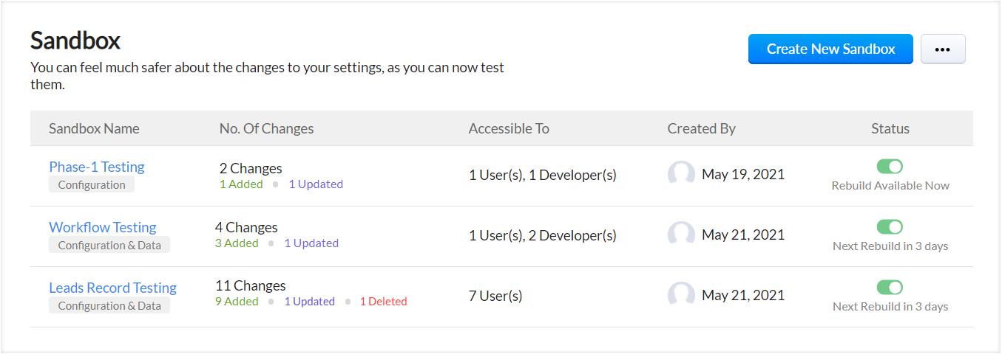Open the Workflow Testing sandbox link
The width and height of the screenshot is (1002, 354).
(x=103, y=227)
